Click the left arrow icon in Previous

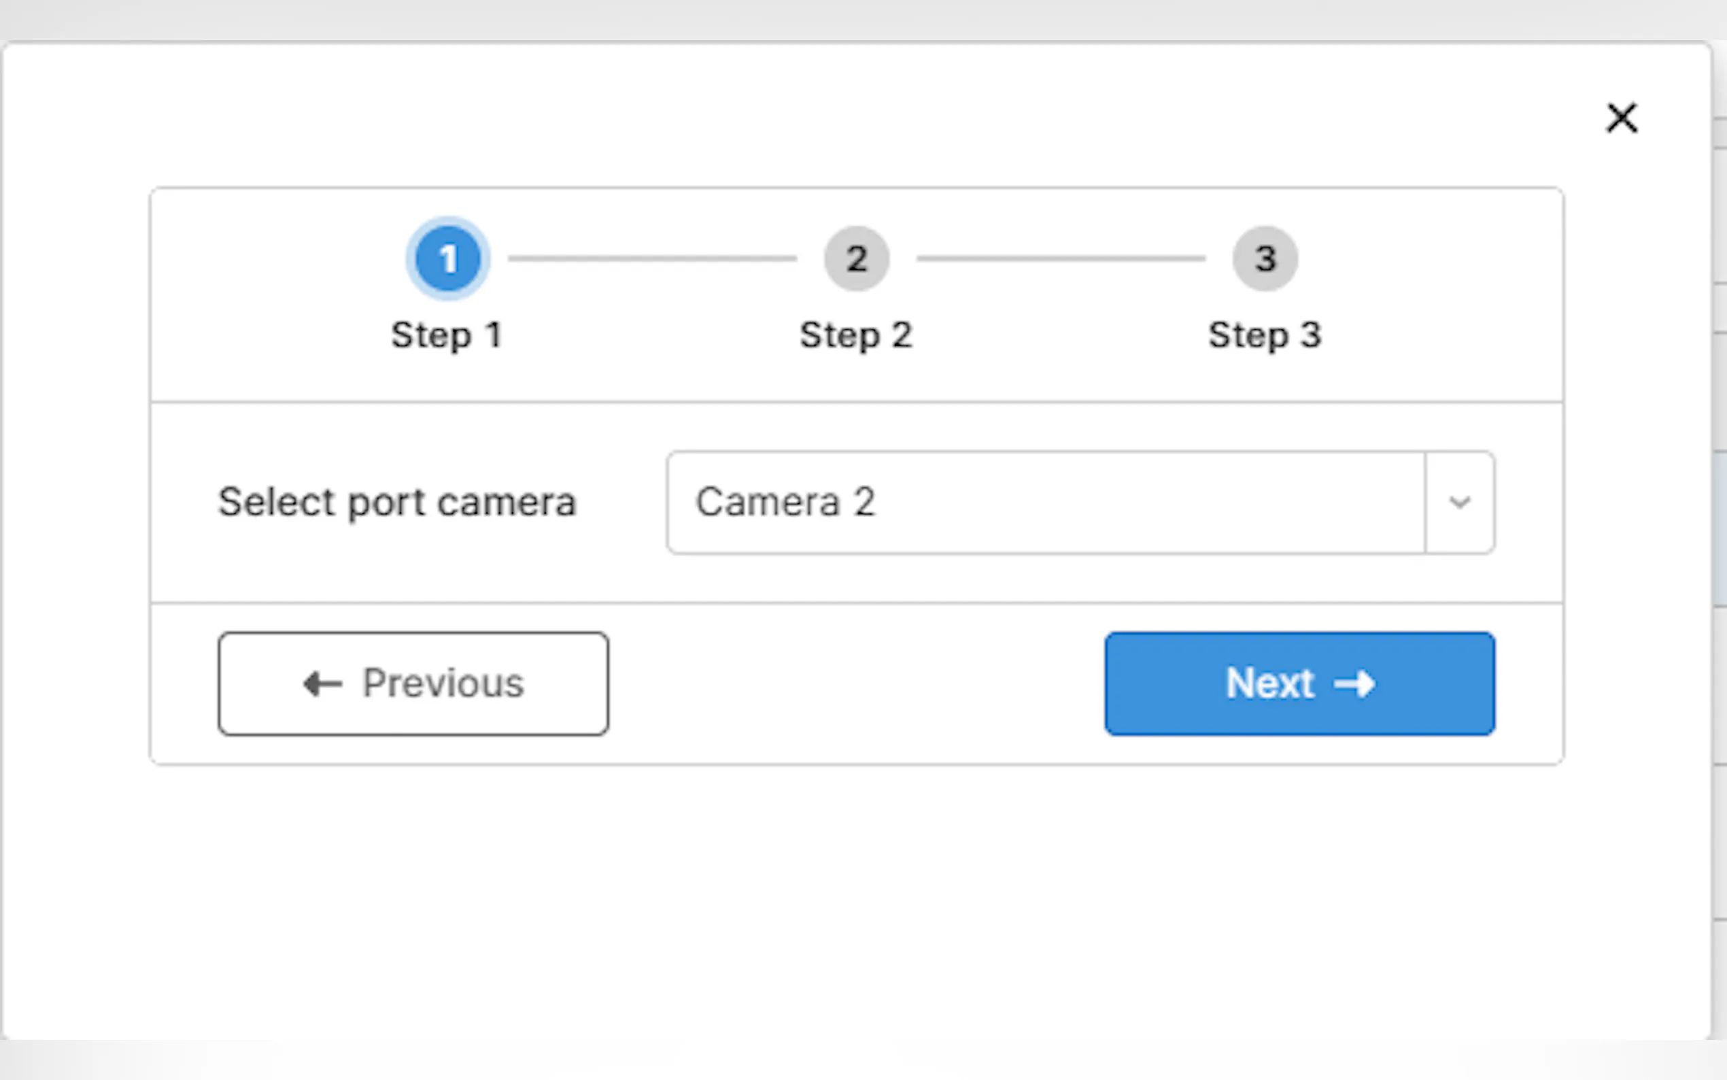click(x=323, y=684)
